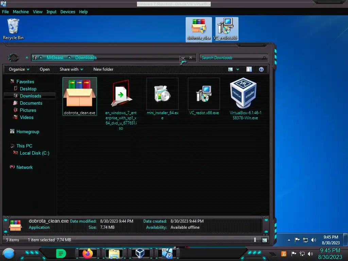Open VirtualBox File menu
This screenshot has width=348, height=261.
[x=5, y=12]
